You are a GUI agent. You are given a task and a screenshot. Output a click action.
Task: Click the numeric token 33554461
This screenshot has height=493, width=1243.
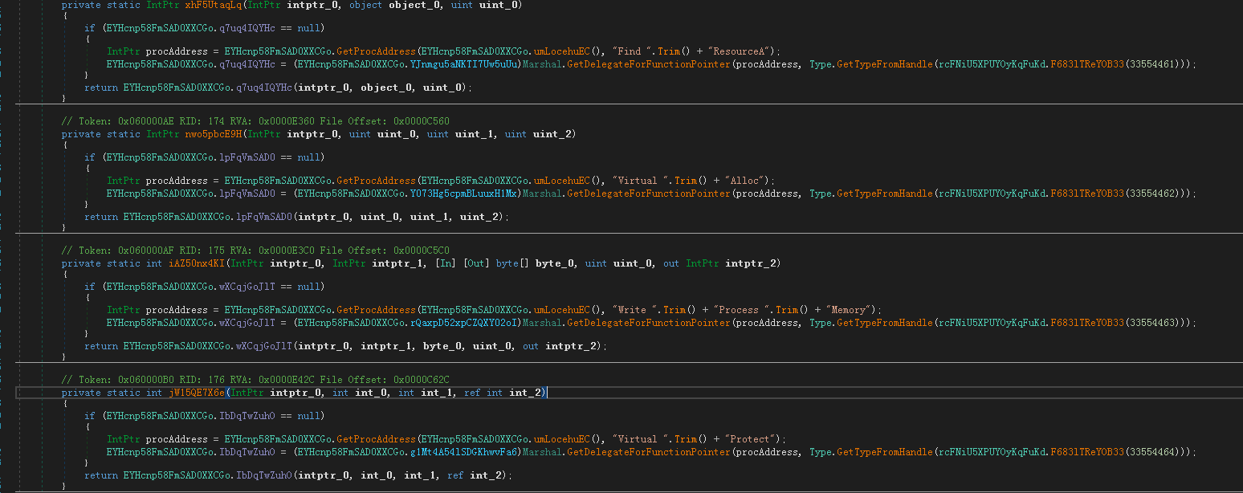pyautogui.click(x=1154, y=64)
